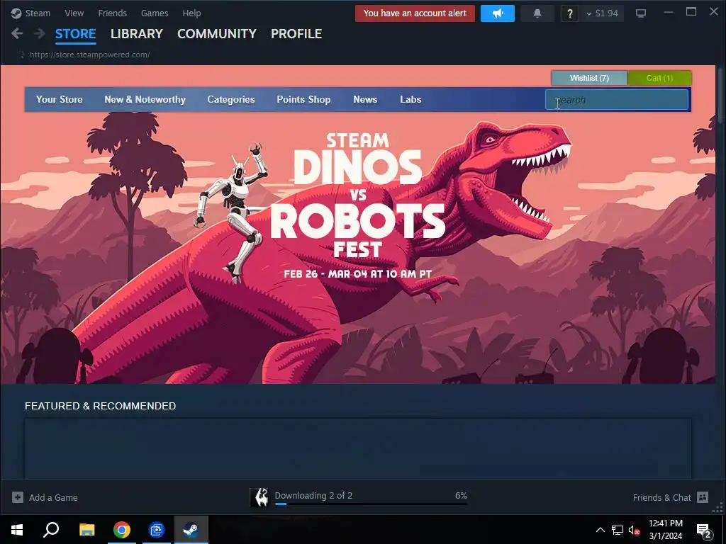Screen dimensions: 726x544
Task: Click the question mark help icon
Action: pyautogui.click(x=570, y=14)
